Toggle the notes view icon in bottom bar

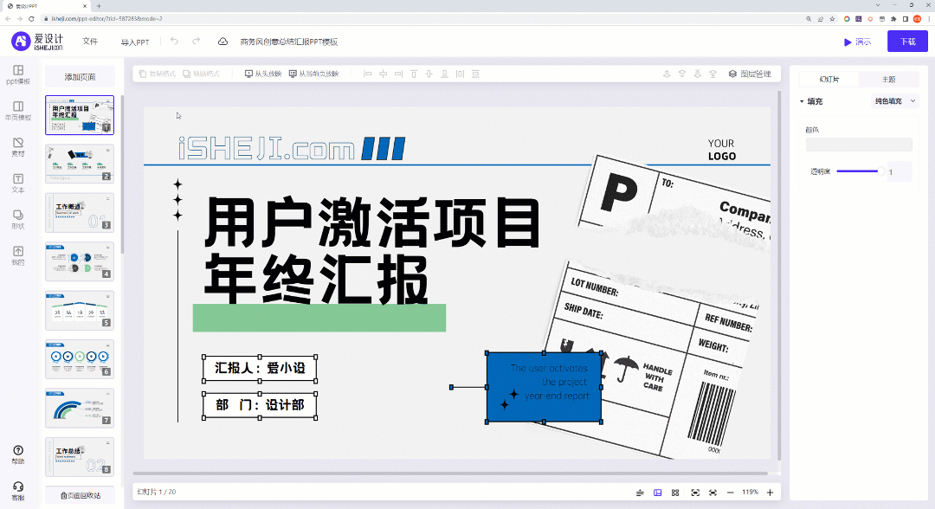click(x=640, y=493)
